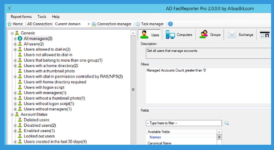
Task: Open the AD Connection dropdown
Action: click(x=89, y=24)
